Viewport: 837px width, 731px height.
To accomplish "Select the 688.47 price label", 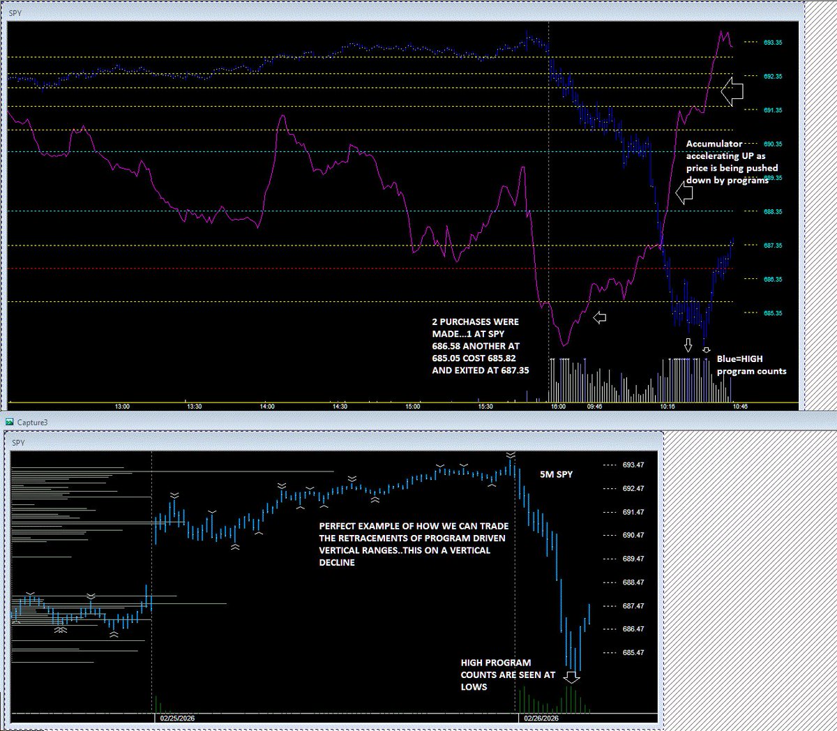I will (633, 582).
